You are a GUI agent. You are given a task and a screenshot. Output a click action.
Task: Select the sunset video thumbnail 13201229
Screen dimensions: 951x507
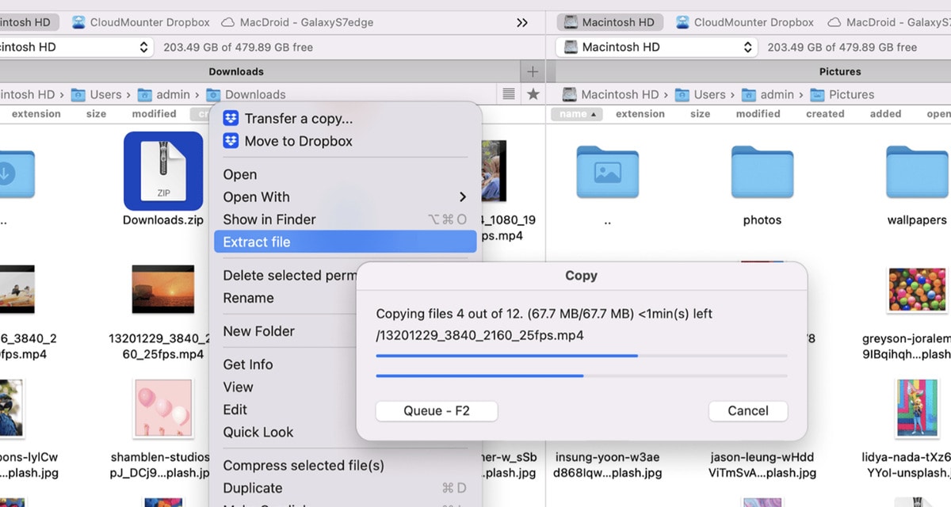(163, 288)
